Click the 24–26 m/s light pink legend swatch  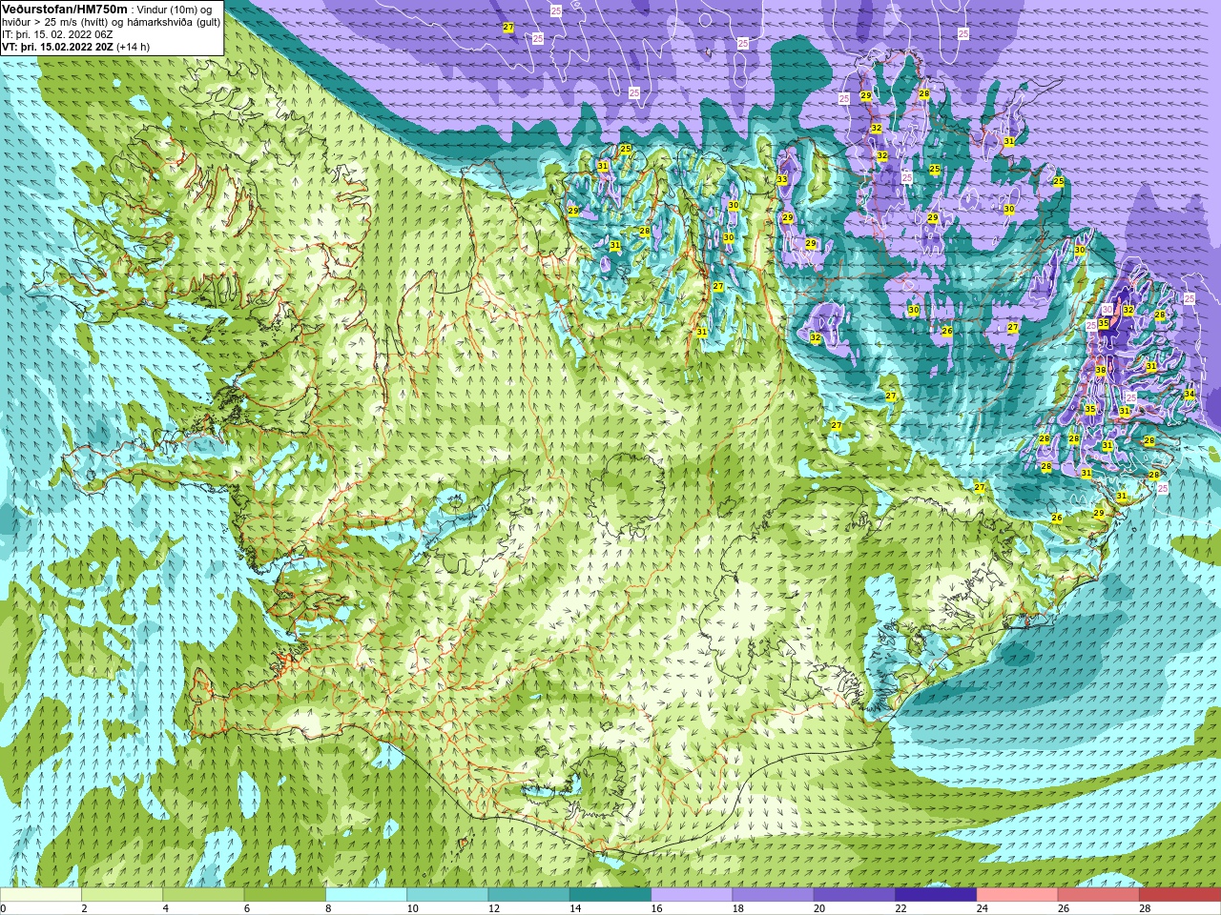coord(1017,895)
